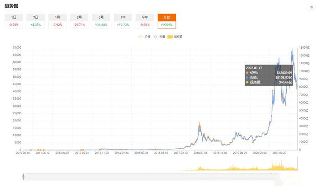The height and width of the screenshot is (186, 319).
Task: Click the +4.38% value under 7日
Action: (x=36, y=25)
